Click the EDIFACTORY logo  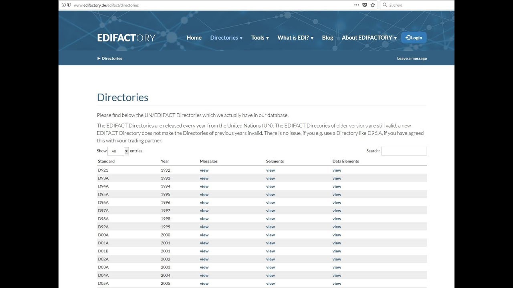tap(126, 38)
